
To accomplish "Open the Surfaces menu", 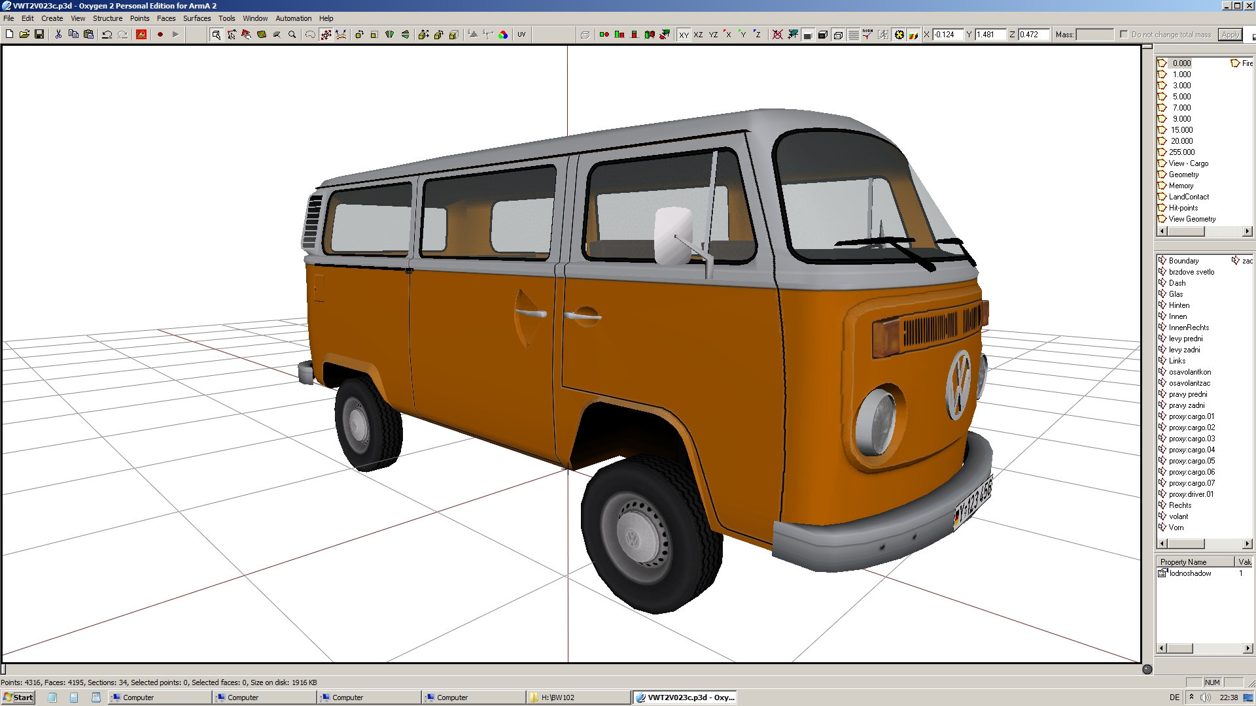I will pyautogui.click(x=196, y=18).
